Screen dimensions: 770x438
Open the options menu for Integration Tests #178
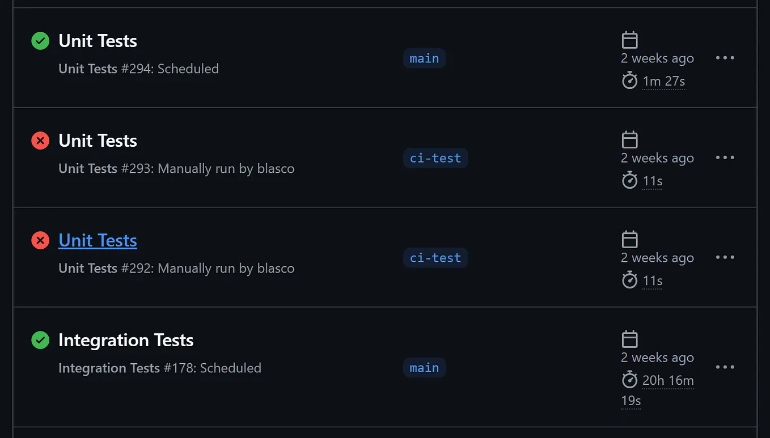coord(725,367)
